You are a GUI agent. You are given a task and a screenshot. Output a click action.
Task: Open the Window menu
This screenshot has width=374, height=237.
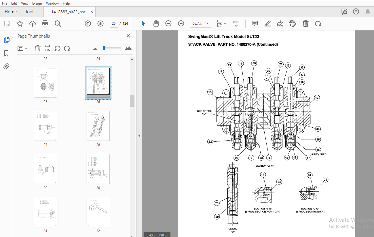[52, 3]
